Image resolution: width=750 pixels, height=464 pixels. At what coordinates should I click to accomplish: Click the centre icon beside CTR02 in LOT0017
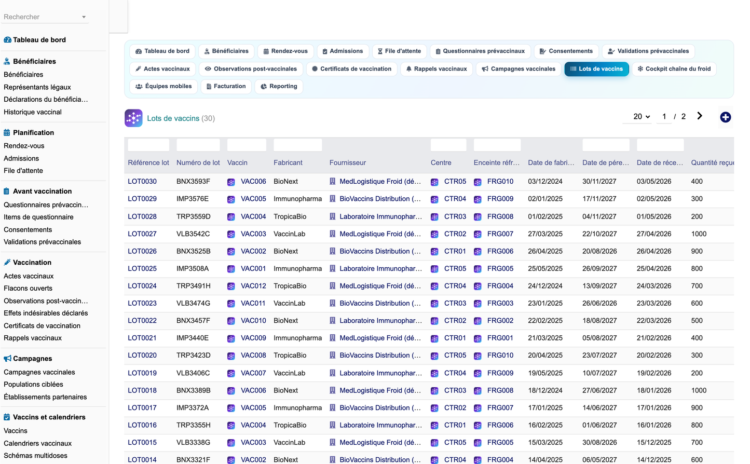coord(434,408)
